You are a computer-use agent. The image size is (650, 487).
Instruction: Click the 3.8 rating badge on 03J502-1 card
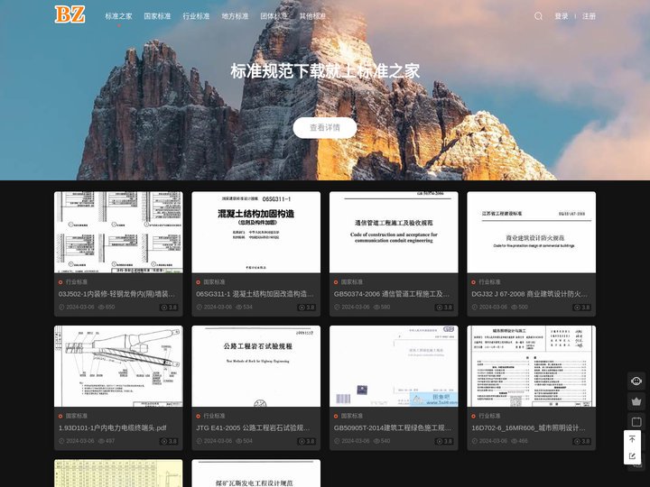[169, 308]
